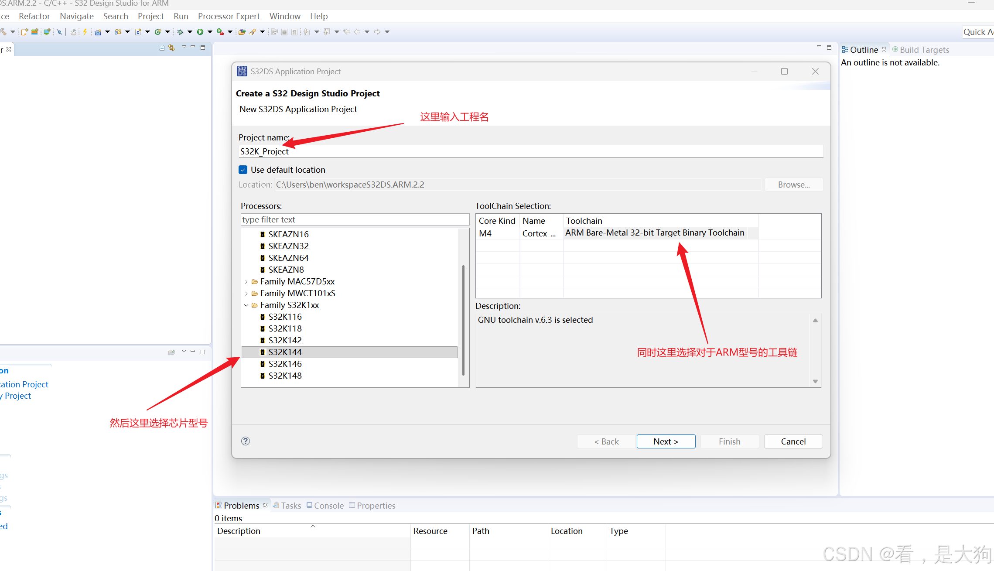Collapse Family S32K1xx tree node
The height and width of the screenshot is (571, 994).
[x=246, y=305]
